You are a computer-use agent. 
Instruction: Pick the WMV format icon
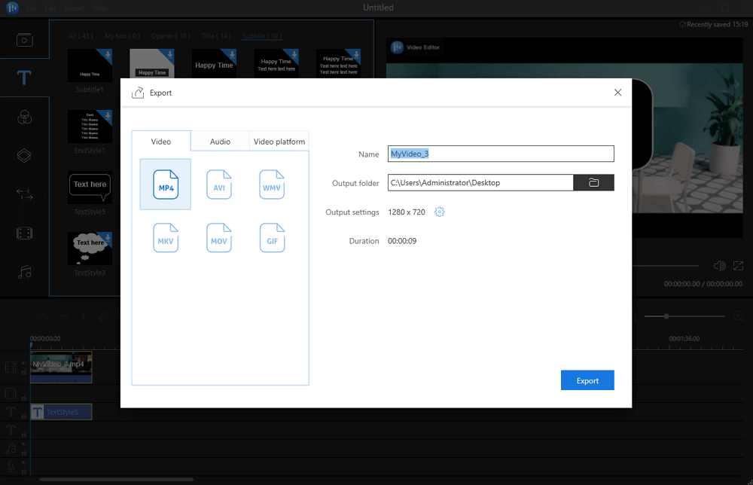tap(272, 185)
